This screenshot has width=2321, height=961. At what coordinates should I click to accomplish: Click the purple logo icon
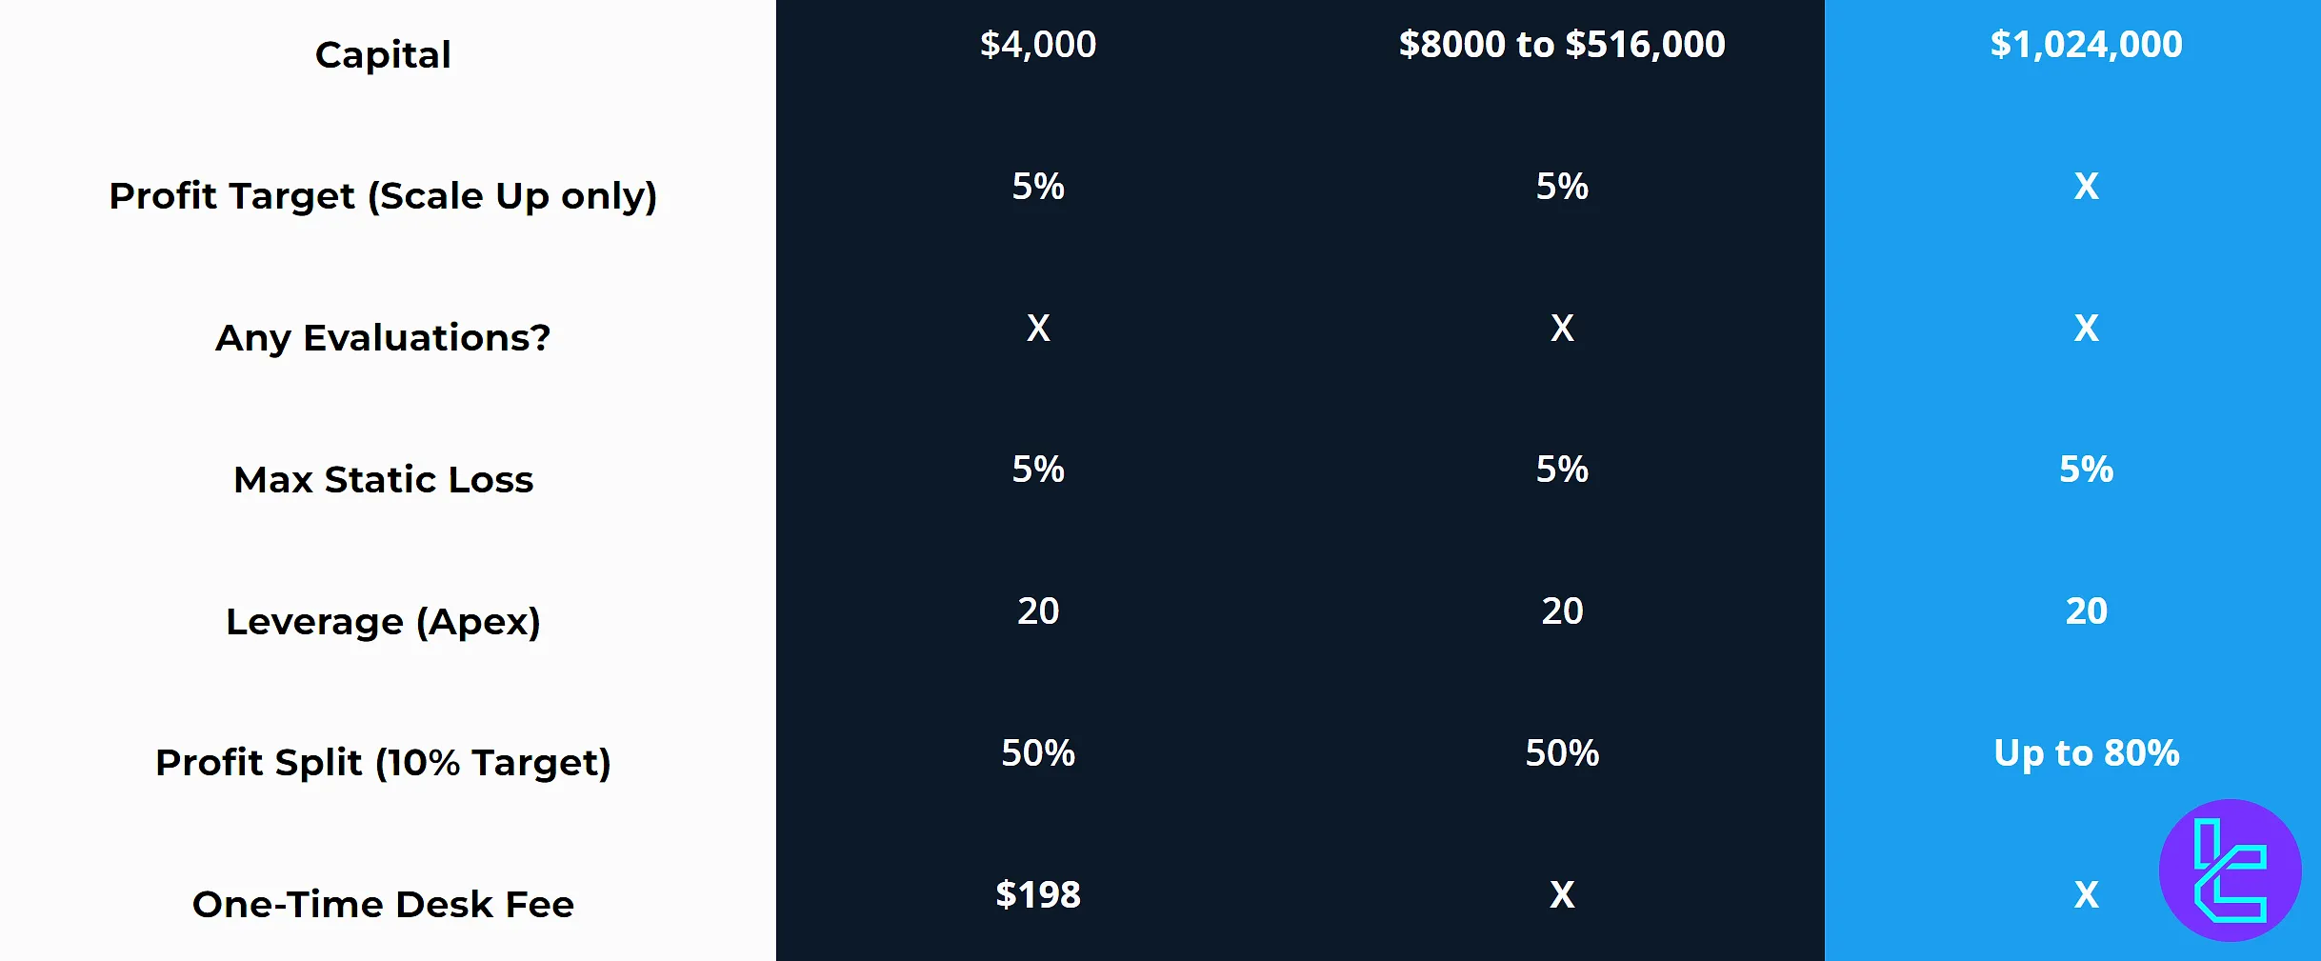tap(2230, 871)
